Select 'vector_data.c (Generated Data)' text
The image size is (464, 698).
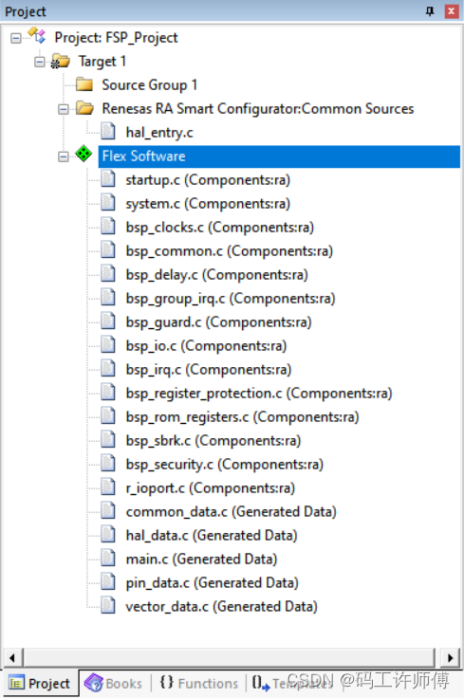click(x=222, y=607)
